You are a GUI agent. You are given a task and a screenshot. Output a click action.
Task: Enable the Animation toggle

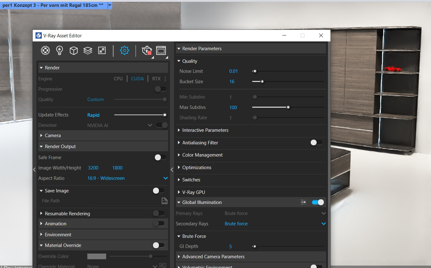tap(159, 223)
